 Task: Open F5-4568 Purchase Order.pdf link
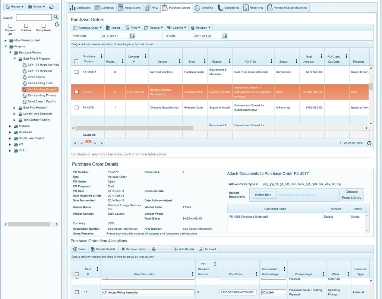pyautogui.click(x=249, y=217)
